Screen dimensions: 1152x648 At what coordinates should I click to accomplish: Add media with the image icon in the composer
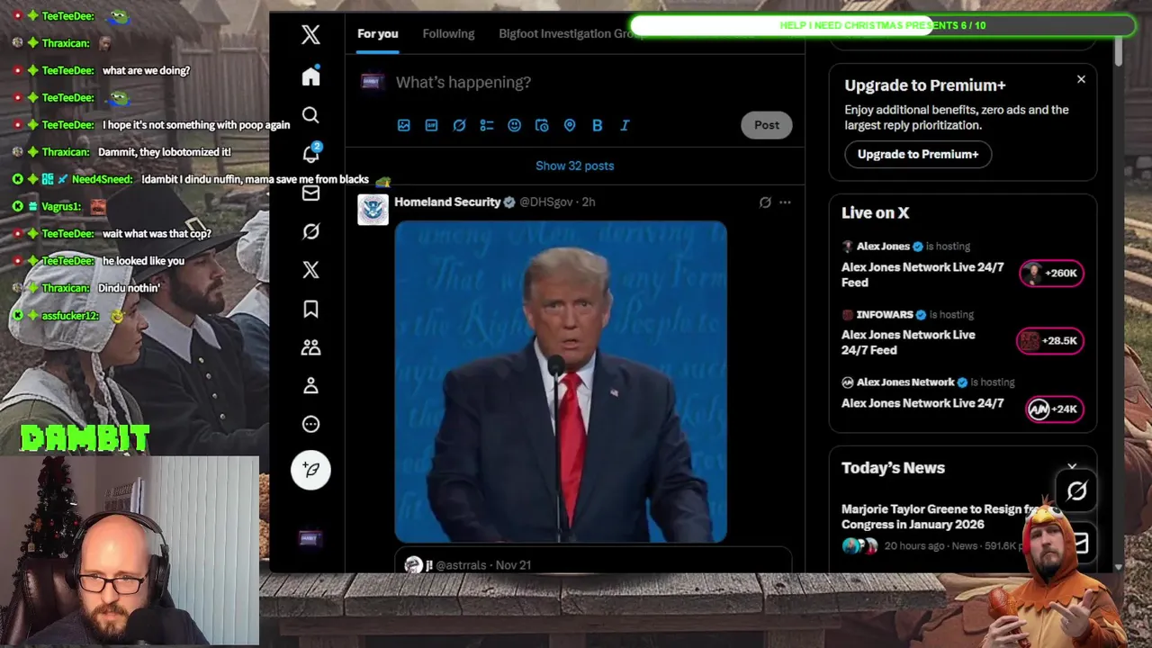(x=404, y=125)
